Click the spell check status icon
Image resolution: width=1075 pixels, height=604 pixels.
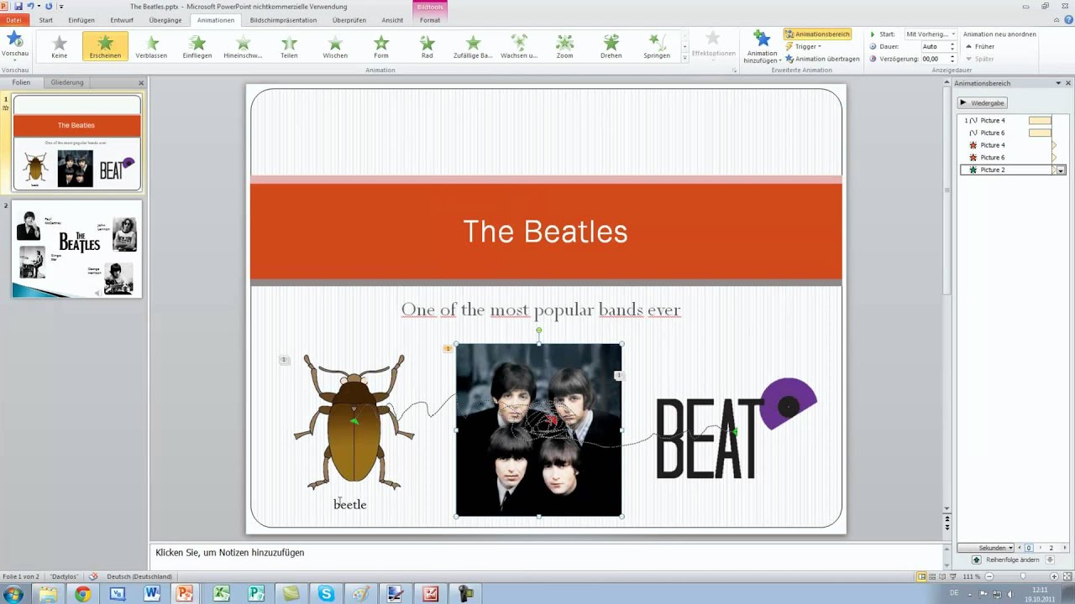point(93,576)
